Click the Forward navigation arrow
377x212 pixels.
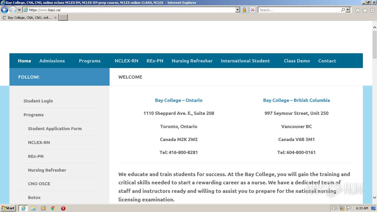tap(12, 10)
